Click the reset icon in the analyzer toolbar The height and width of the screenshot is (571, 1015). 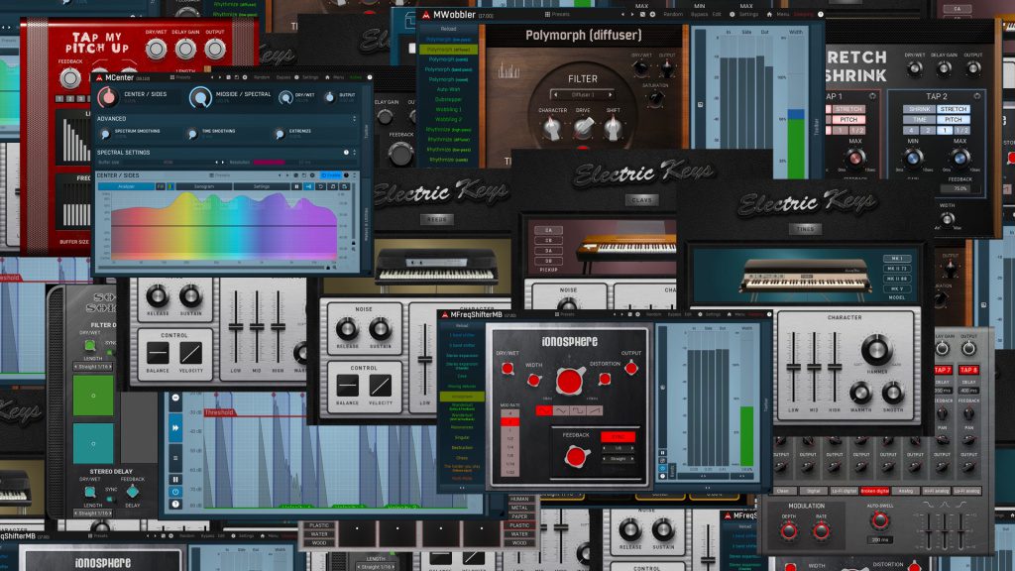[321, 186]
